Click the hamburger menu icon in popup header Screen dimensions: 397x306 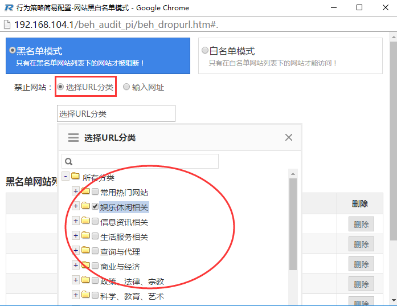click(73, 137)
